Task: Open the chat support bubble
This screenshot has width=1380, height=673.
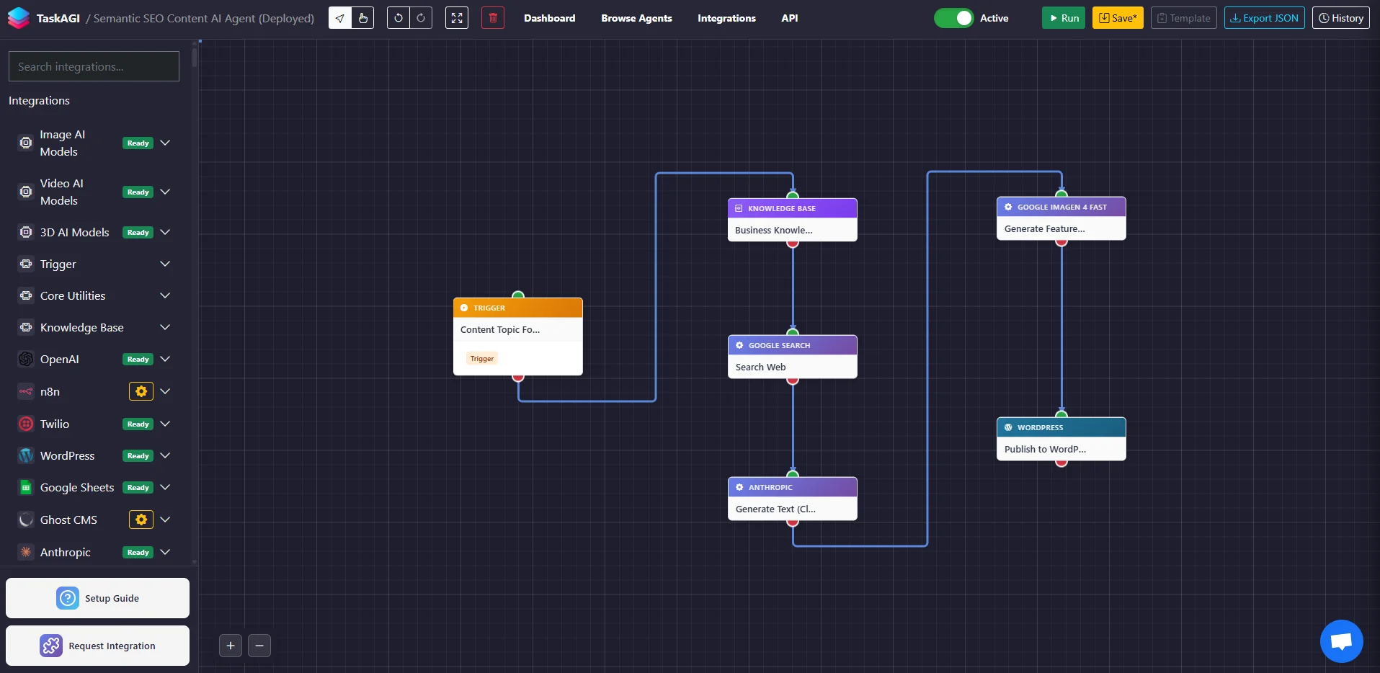Action: 1341,641
